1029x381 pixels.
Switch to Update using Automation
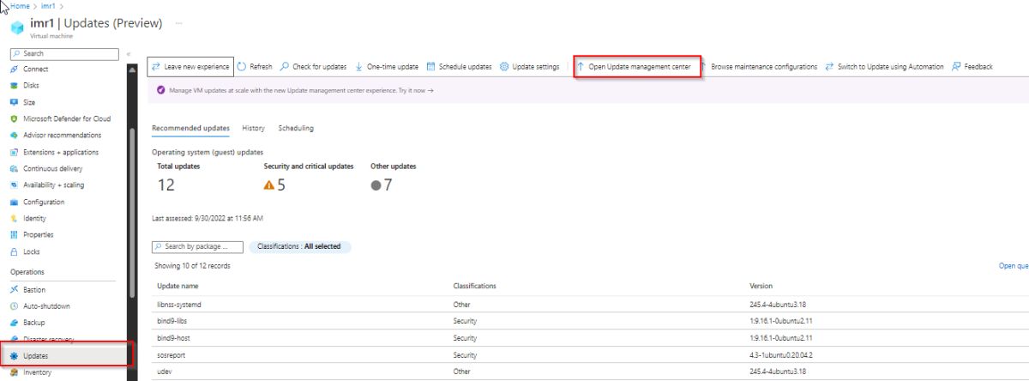(x=884, y=66)
